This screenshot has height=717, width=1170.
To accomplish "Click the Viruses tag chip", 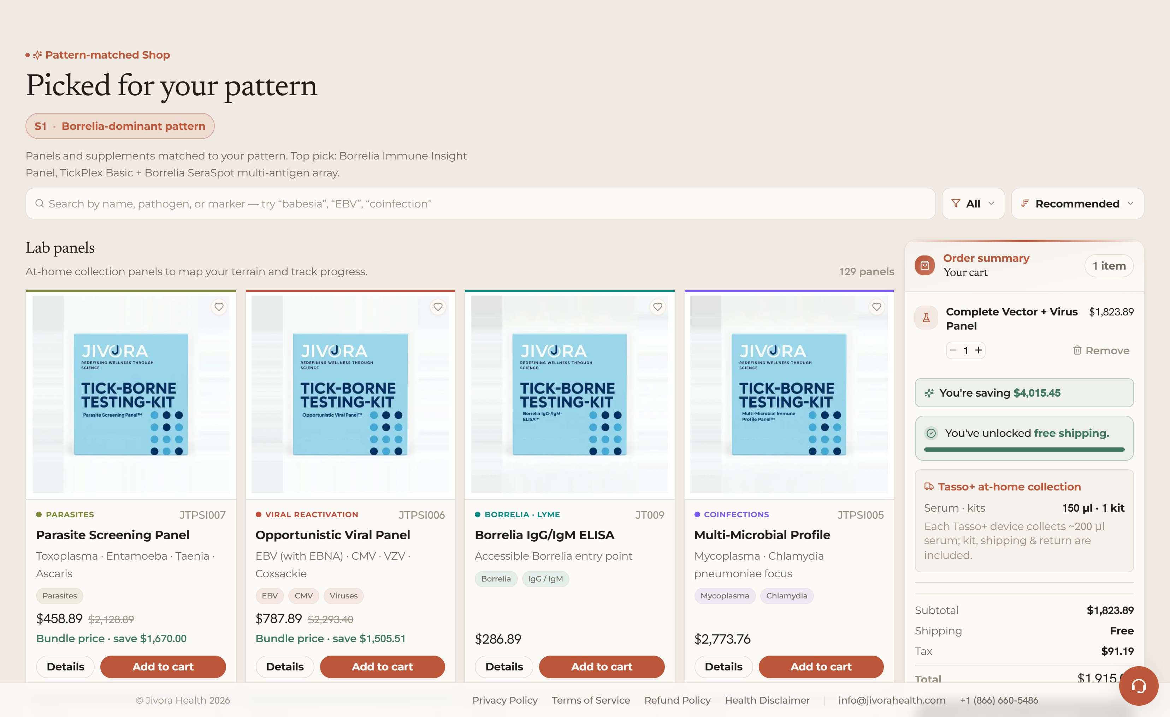I will 344,596.
